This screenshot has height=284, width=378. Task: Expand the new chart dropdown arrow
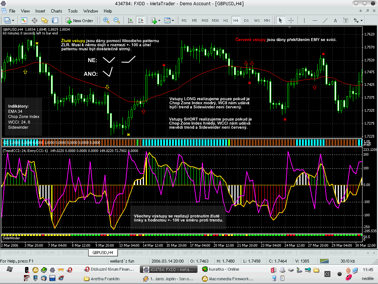[13, 20]
